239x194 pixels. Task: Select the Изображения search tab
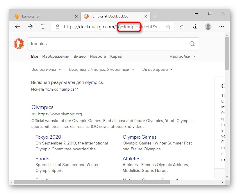coord(56,57)
